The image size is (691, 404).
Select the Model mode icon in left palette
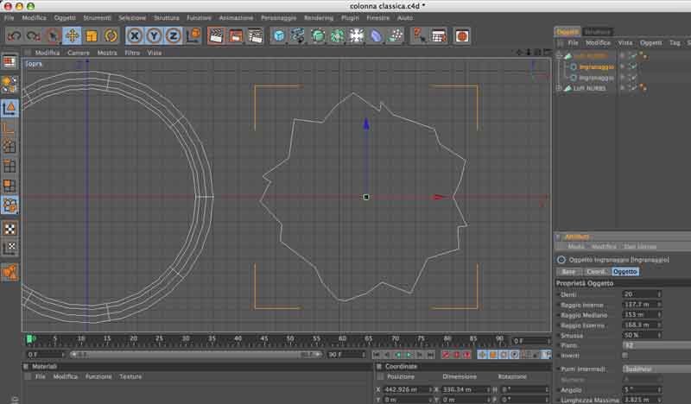(x=10, y=108)
